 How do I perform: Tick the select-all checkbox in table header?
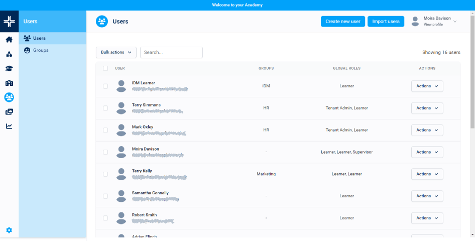105,68
